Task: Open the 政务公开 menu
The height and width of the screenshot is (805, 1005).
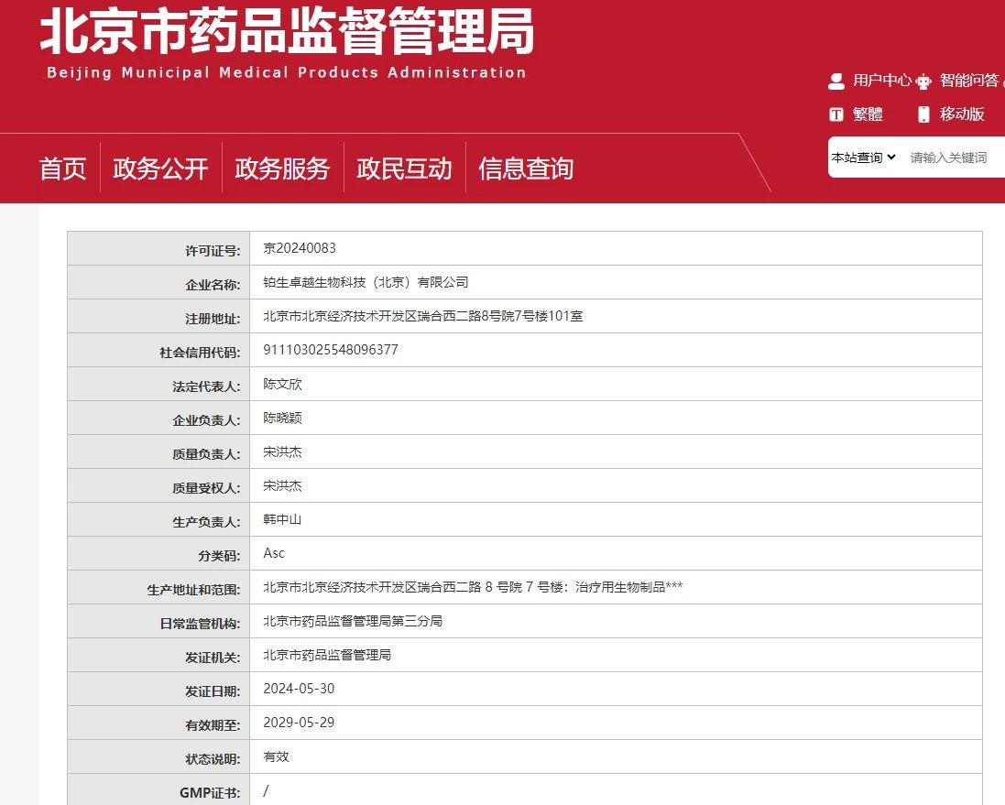Action: 159,169
